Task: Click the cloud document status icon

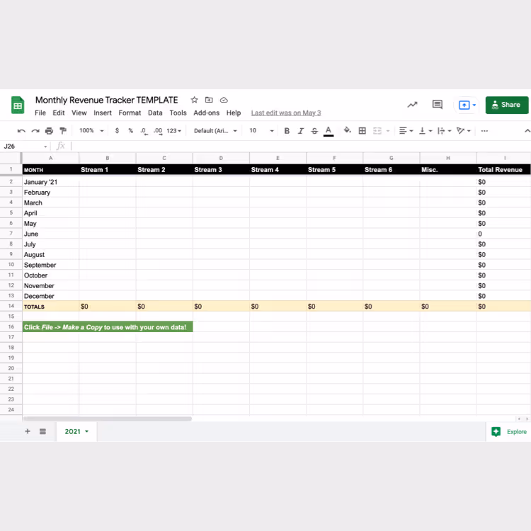Action: pyautogui.click(x=224, y=100)
